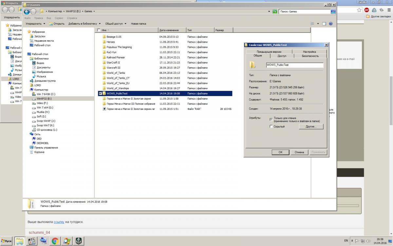Toggle the Только для чтения attribute checkbox
Image resolution: width=393 pixels, height=246 pixels.
coord(271,119)
